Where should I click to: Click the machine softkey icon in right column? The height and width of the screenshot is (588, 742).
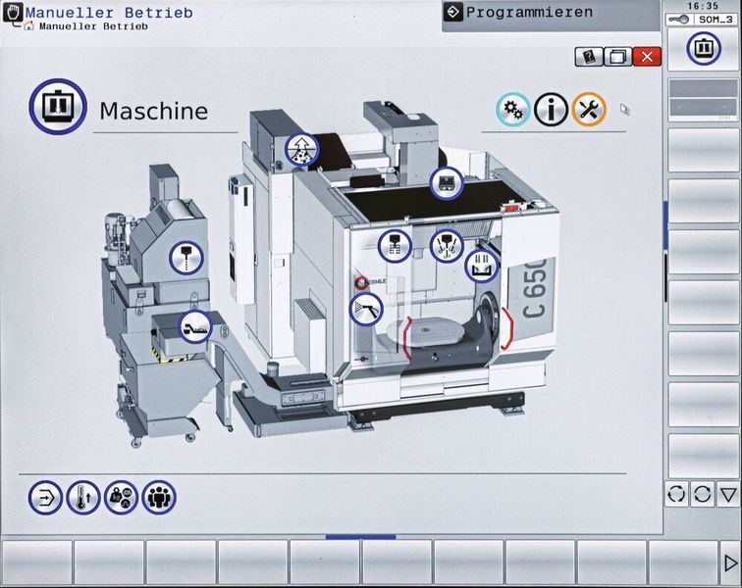[x=704, y=48]
